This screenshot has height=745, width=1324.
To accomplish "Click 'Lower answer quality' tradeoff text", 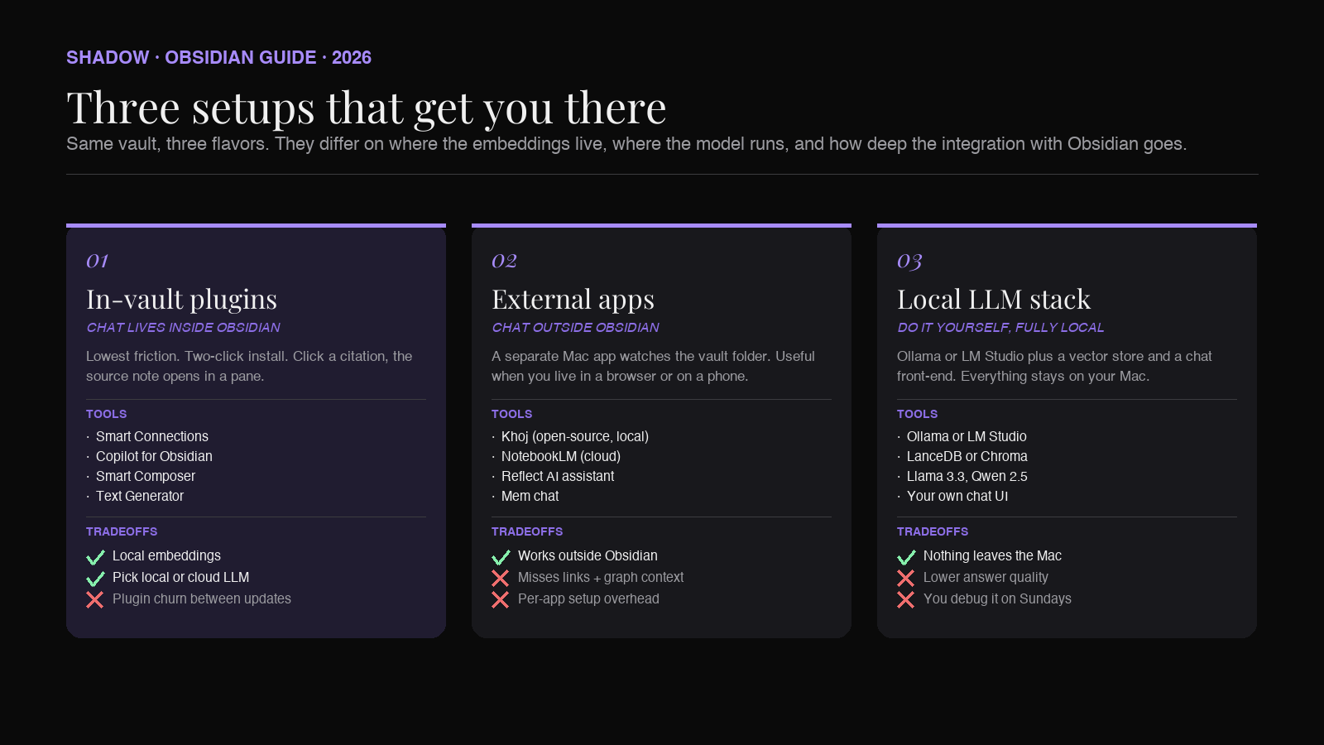I will pyautogui.click(x=986, y=577).
